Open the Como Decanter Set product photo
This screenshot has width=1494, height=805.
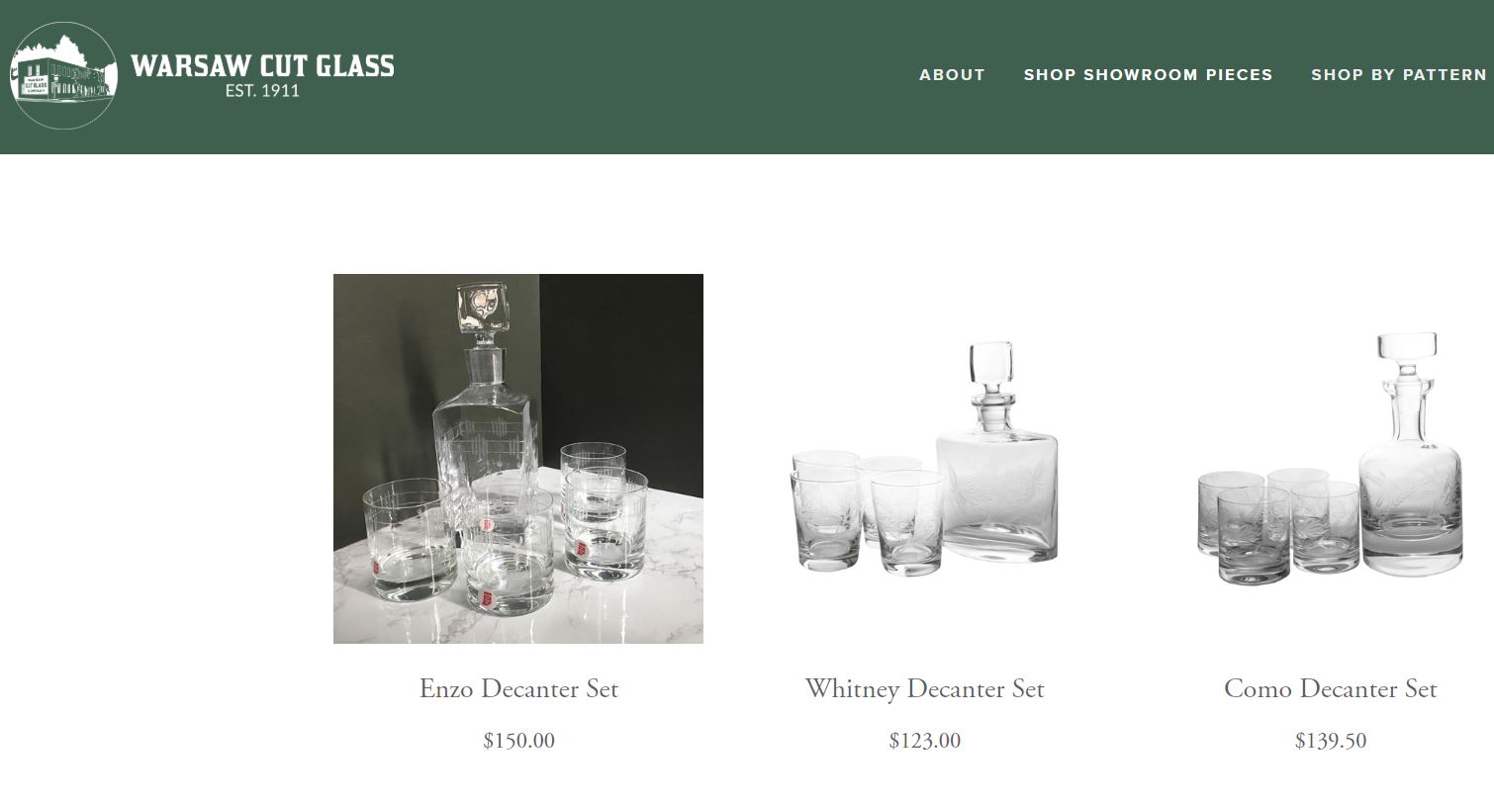coord(1330,459)
